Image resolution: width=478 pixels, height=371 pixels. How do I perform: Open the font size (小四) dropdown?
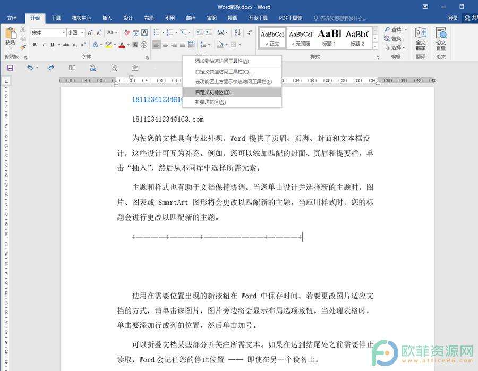tap(82, 32)
